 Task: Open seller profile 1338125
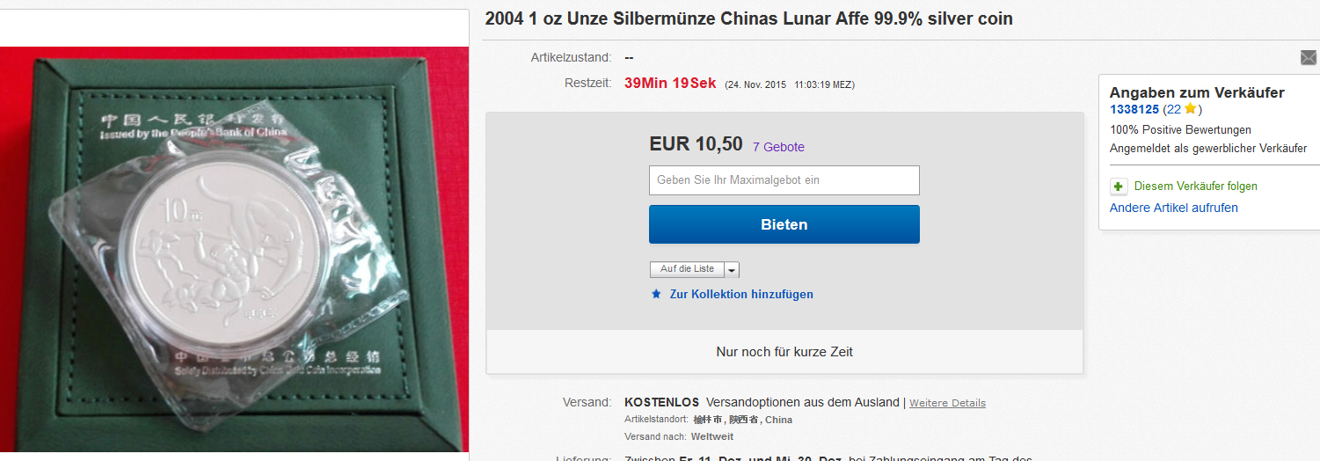point(1134,110)
